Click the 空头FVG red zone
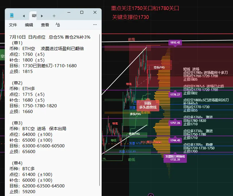Viewport: 233px width, 196px height. (159, 65)
